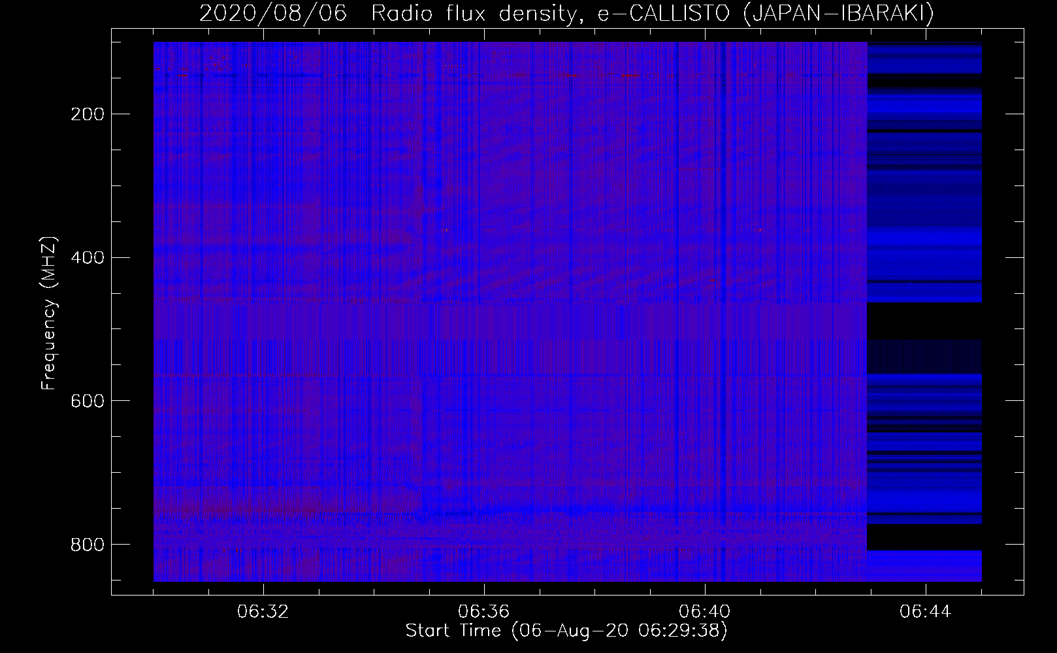Click the 600 frequency tick label

point(86,400)
